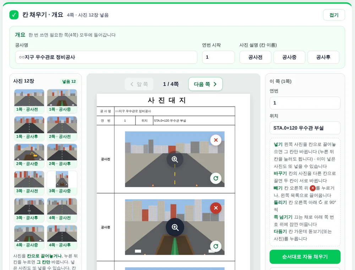Select thumbnail 2쪽 · 공사전
Screen dimensions: 355x270
tap(62, 128)
